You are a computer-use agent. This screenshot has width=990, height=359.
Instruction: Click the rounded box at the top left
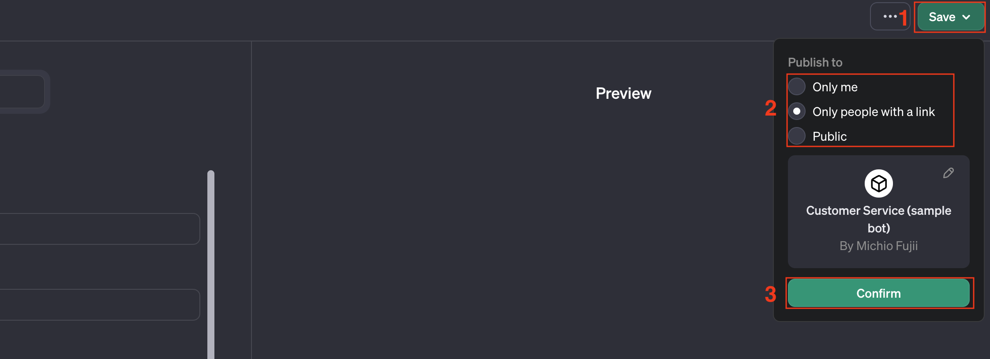[x=22, y=92]
